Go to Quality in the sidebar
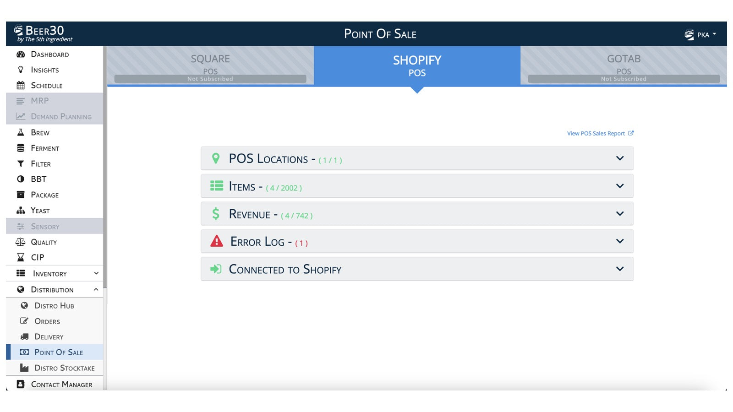733x412 pixels. point(55,242)
